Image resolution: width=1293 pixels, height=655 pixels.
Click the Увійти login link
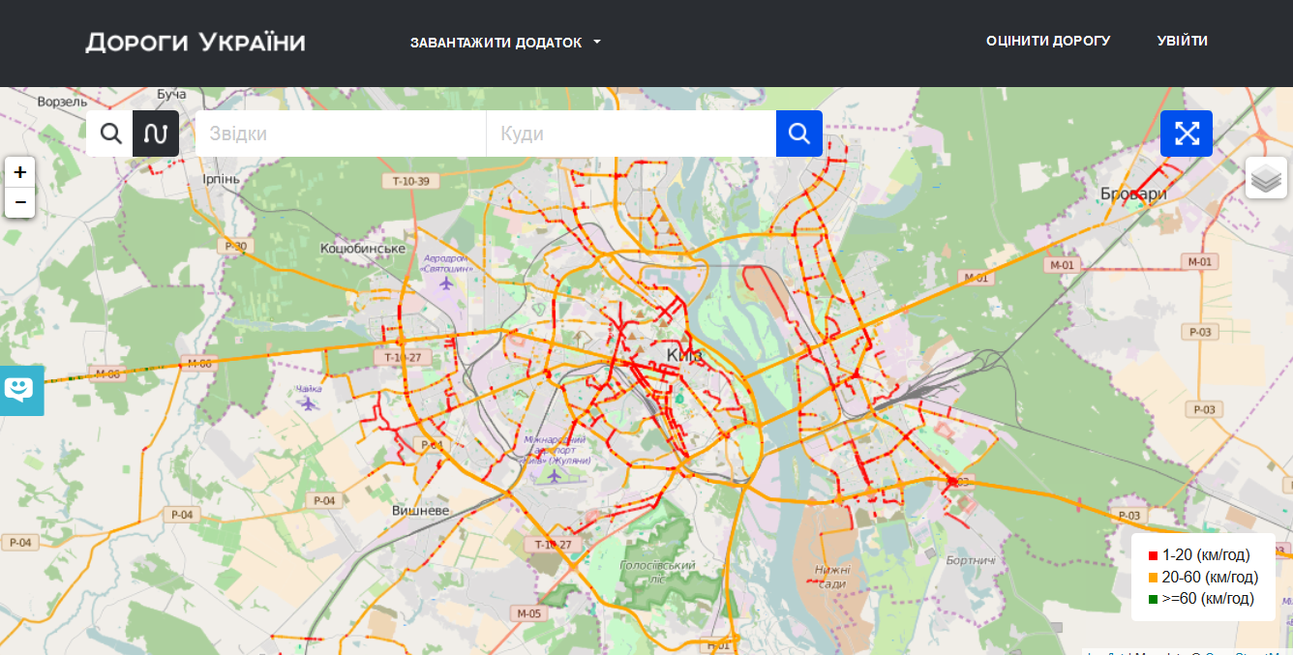[x=1182, y=41]
